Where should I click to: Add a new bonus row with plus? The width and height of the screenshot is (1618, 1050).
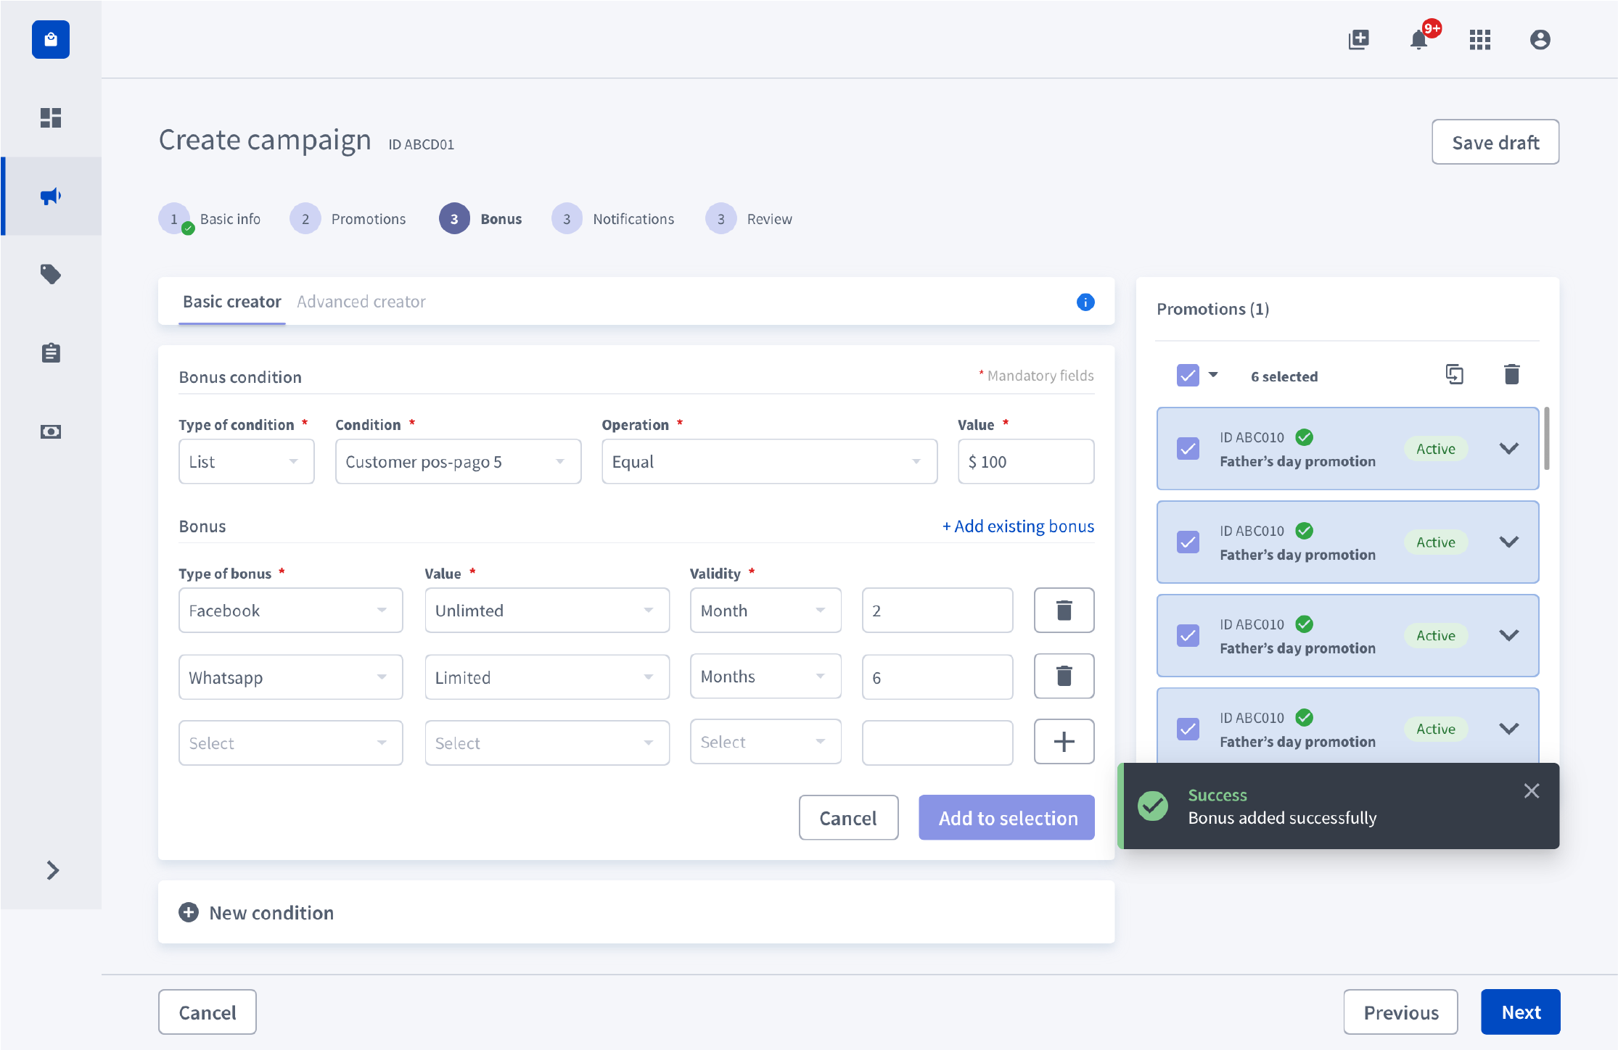pyautogui.click(x=1064, y=741)
